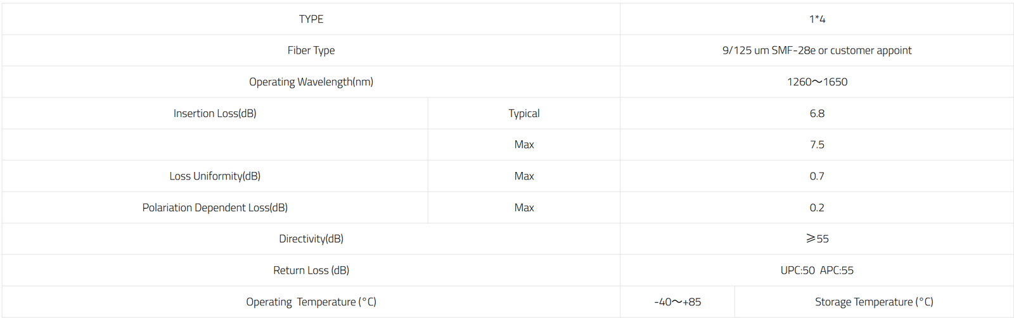Select the 0.2 polarization loss value
Screen dimensions: 1014x318
(x=817, y=208)
